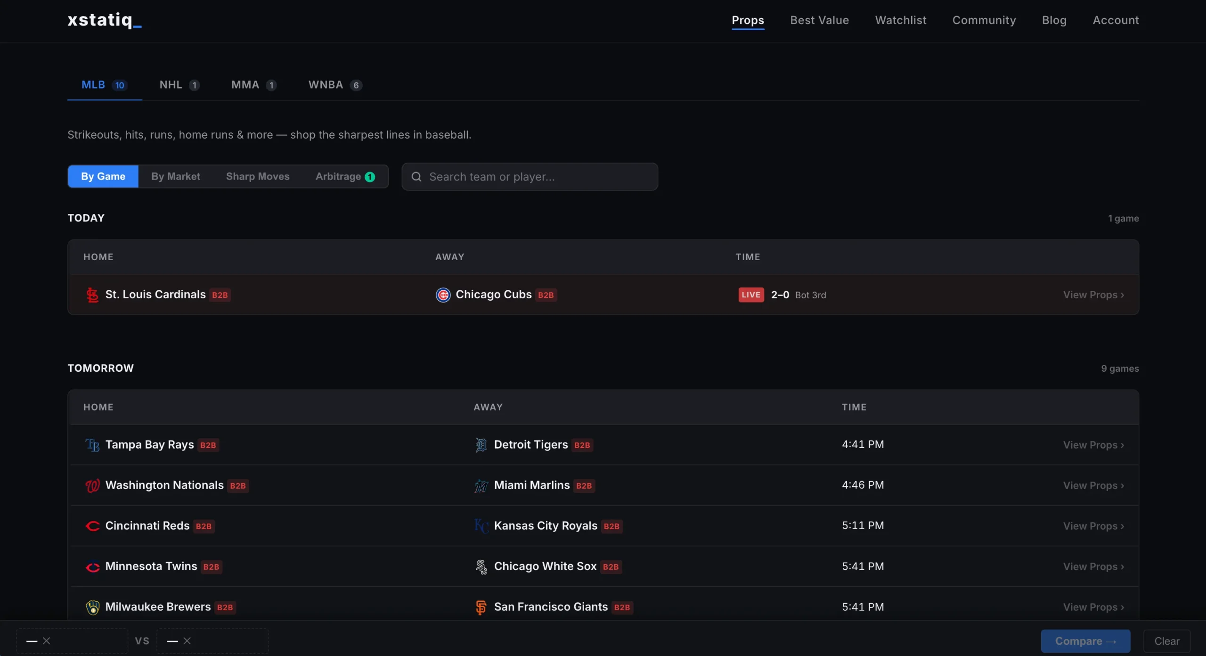Click the TOMORROW section heading
Screen dimensions: 1206x656
(100, 368)
